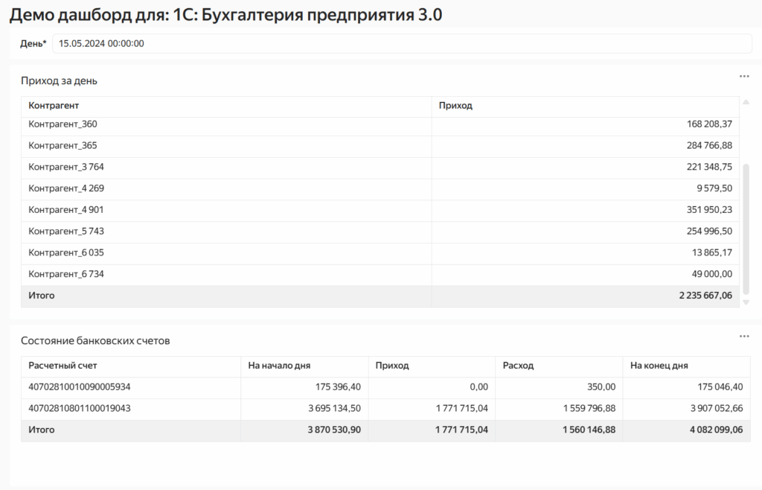Click the Расход value 1 559 796,88
Screen dimensions: 762x490
589,409
